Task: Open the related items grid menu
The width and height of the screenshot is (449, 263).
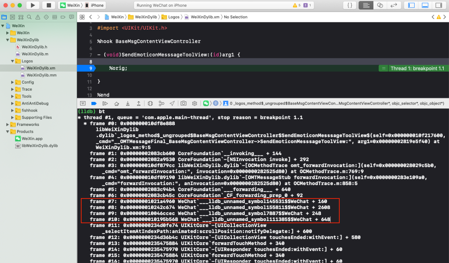Action: (82, 17)
